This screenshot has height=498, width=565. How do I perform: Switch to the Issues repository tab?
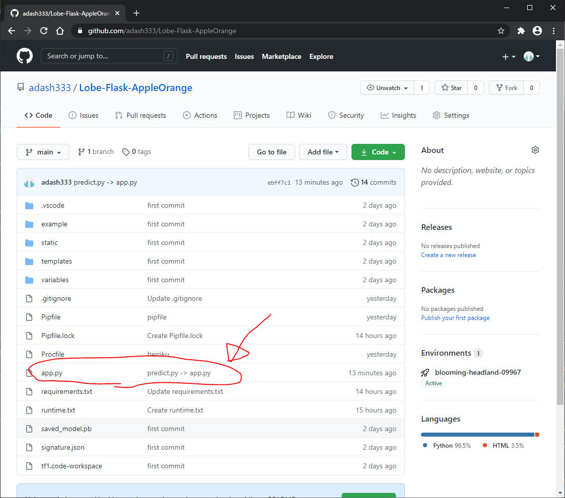[x=84, y=116]
